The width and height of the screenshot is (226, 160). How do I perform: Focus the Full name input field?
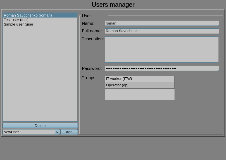point(162,31)
